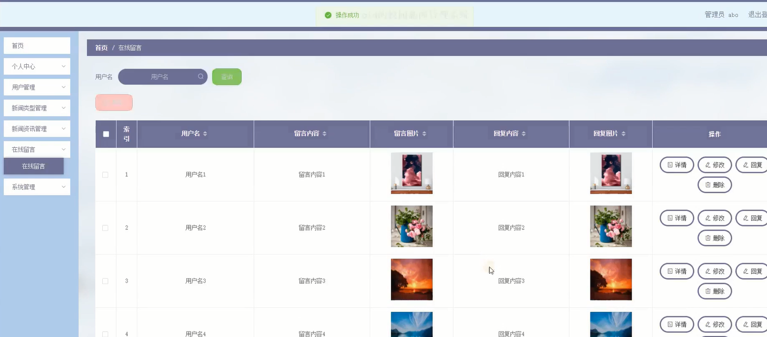Click 回复 for row 用户名4
This screenshot has height=337, width=767.
[752, 325]
